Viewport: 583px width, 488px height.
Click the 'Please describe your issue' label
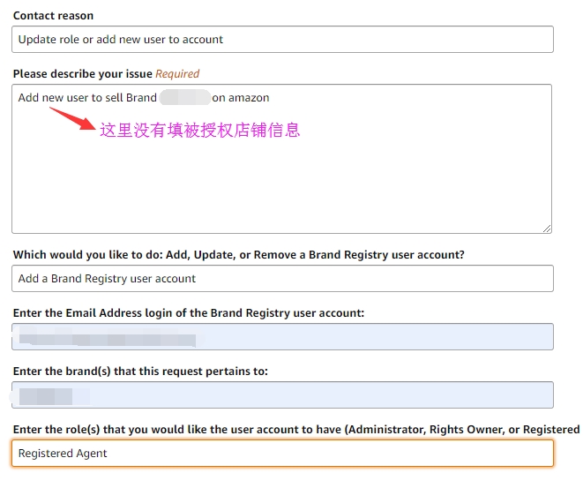82,74
